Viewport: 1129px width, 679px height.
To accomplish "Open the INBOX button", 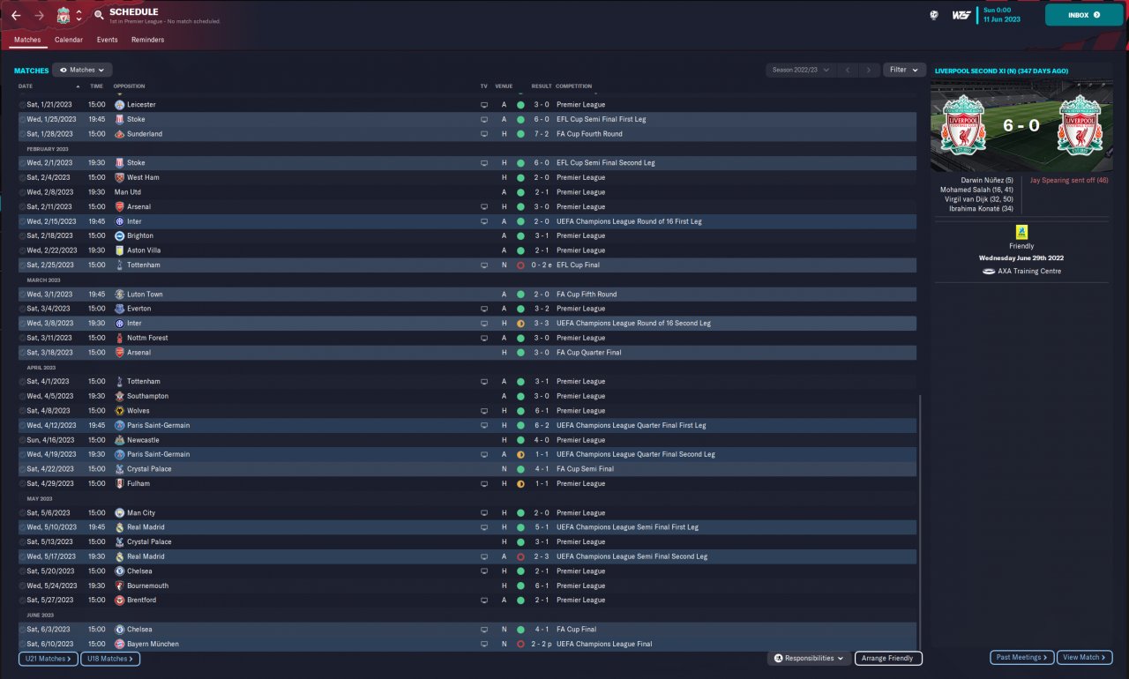I will (x=1084, y=15).
